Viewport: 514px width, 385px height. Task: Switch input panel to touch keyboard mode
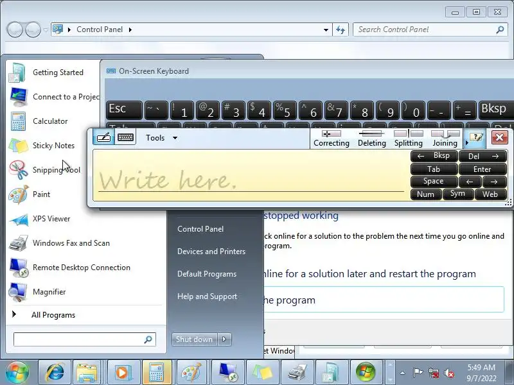click(125, 137)
